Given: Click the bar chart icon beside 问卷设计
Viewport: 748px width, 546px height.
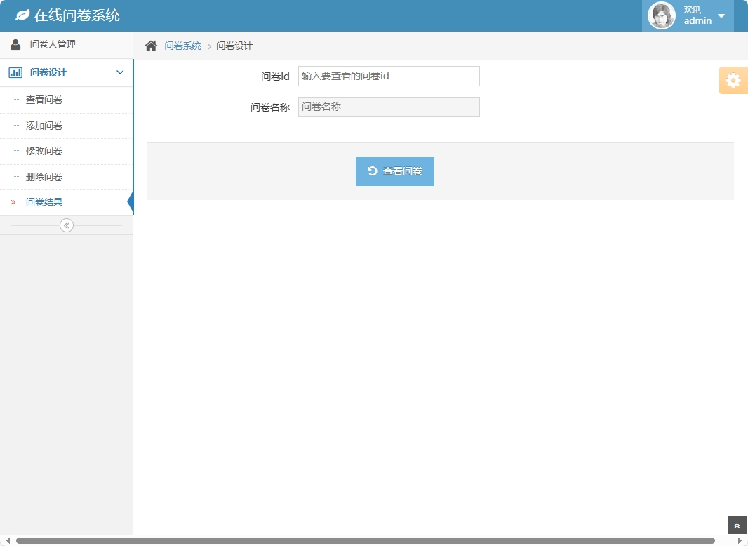Looking at the screenshot, I should [15, 72].
